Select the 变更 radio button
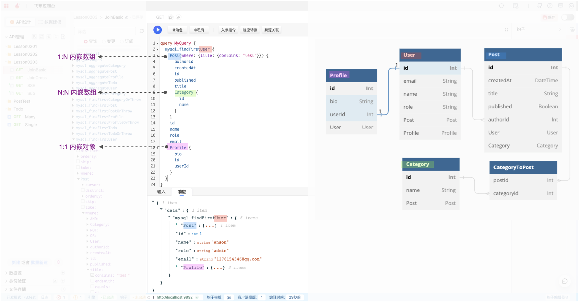Screen dimensions: 579x302 (x=104, y=41)
